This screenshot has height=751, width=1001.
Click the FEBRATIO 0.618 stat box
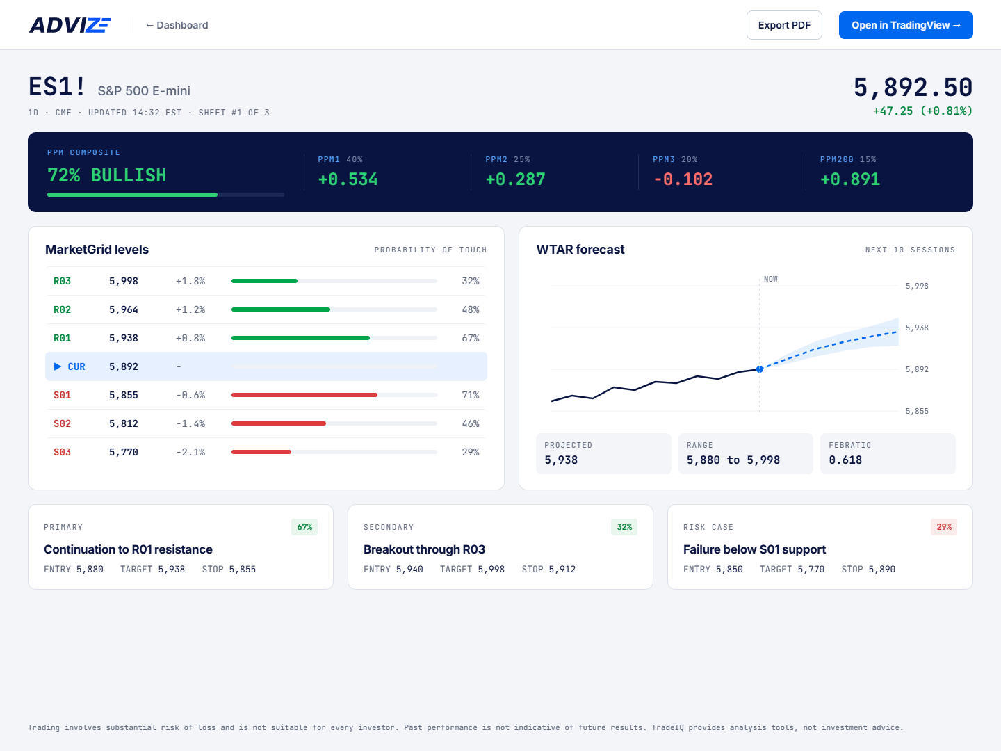[888, 453]
